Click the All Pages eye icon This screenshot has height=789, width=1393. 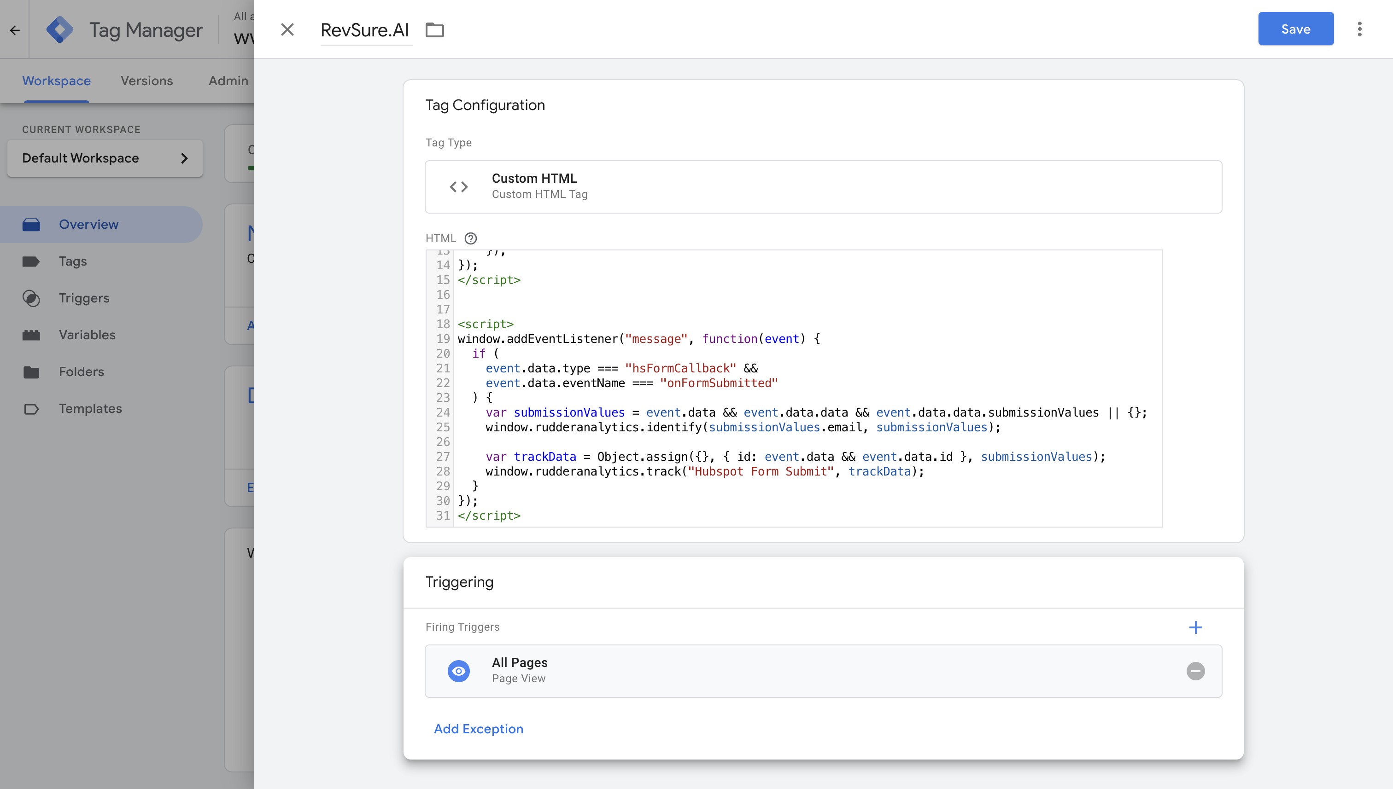click(459, 671)
